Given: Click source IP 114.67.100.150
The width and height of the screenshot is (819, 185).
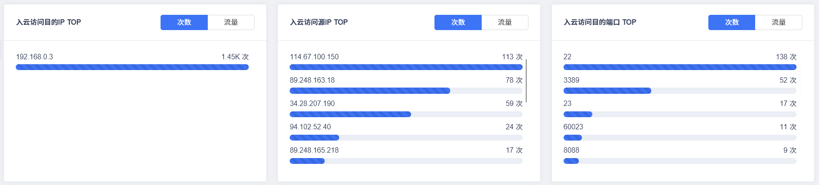Looking at the screenshot, I should point(314,57).
